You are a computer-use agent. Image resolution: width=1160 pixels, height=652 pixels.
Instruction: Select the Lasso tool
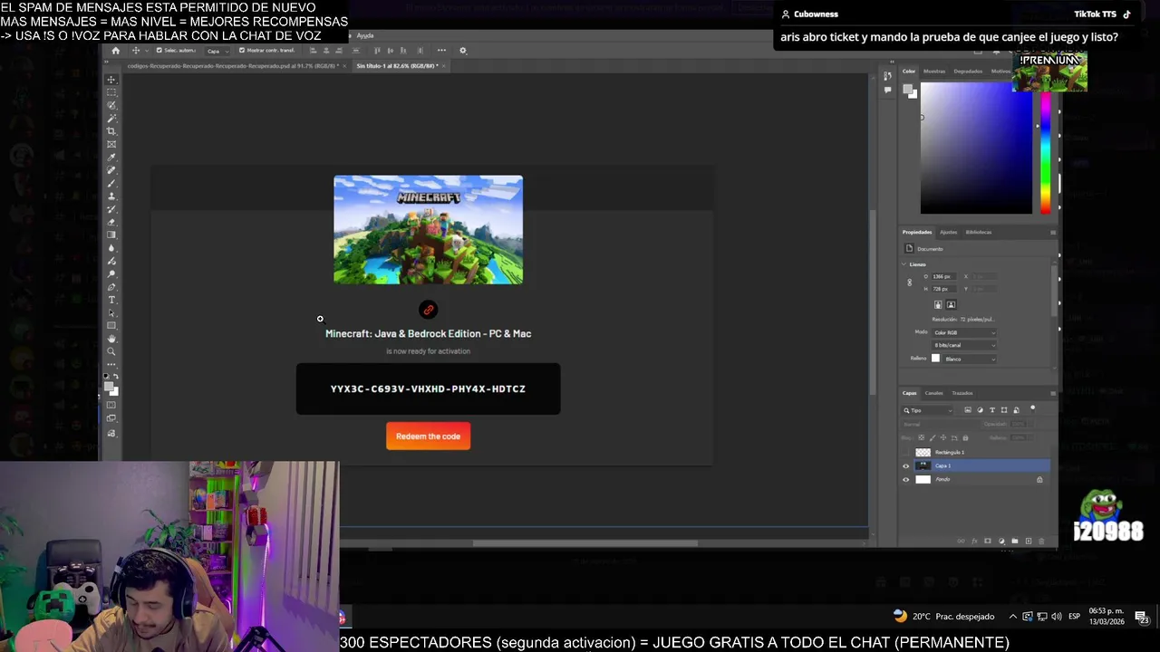(x=111, y=105)
